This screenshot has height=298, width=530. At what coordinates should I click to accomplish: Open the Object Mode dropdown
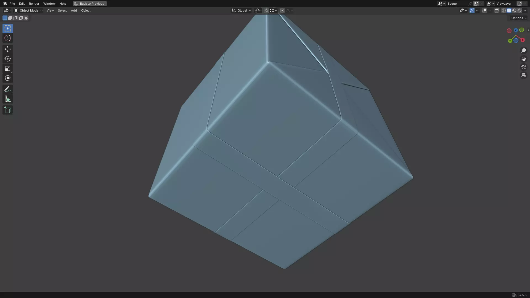pyautogui.click(x=28, y=10)
